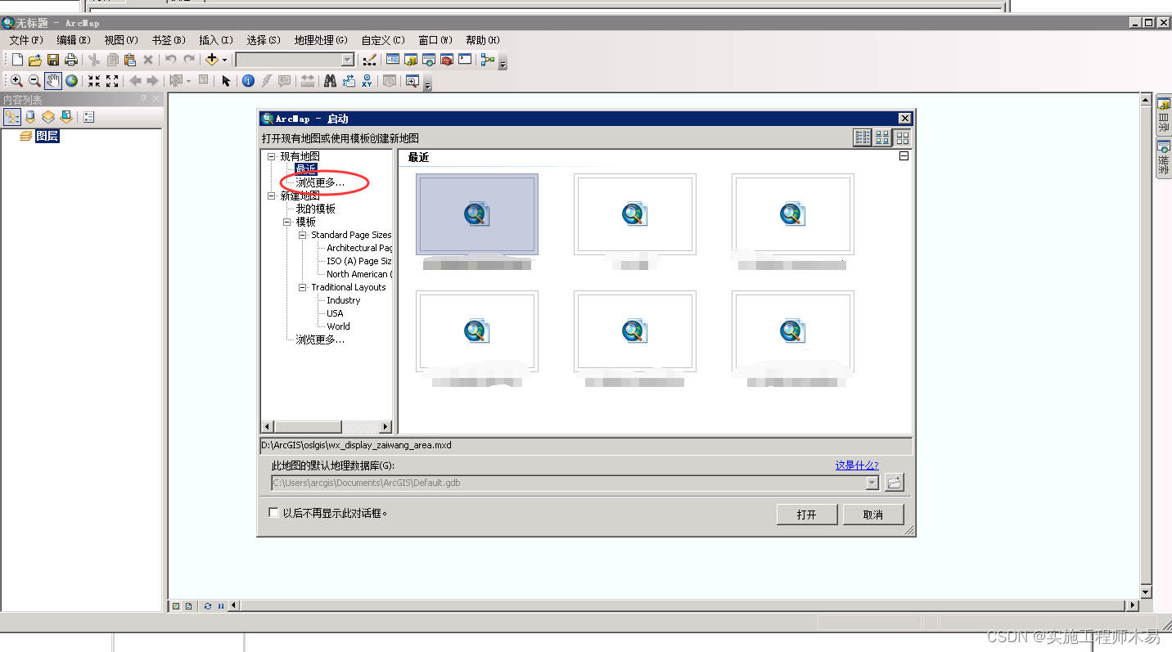
Task: Open the Catalog window toolbar icon
Action: 411,60
